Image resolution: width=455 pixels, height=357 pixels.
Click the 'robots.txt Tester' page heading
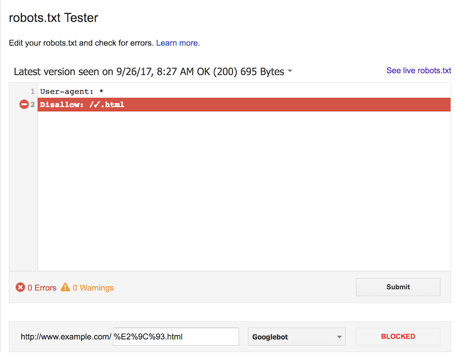pos(54,18)
